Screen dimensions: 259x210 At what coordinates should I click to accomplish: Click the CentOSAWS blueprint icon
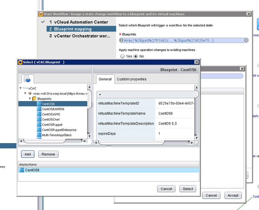(x=39, y=114)
